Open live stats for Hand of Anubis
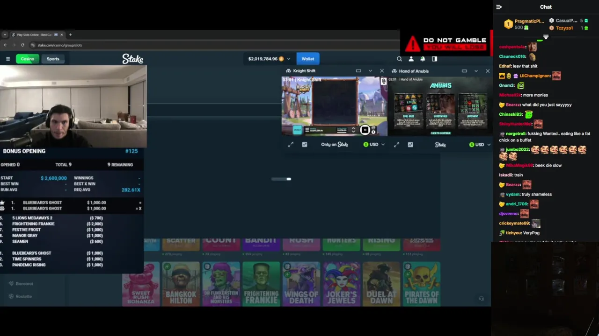Image resolution: width=599 pixels, height=336 pixels. tap(410, 145)
